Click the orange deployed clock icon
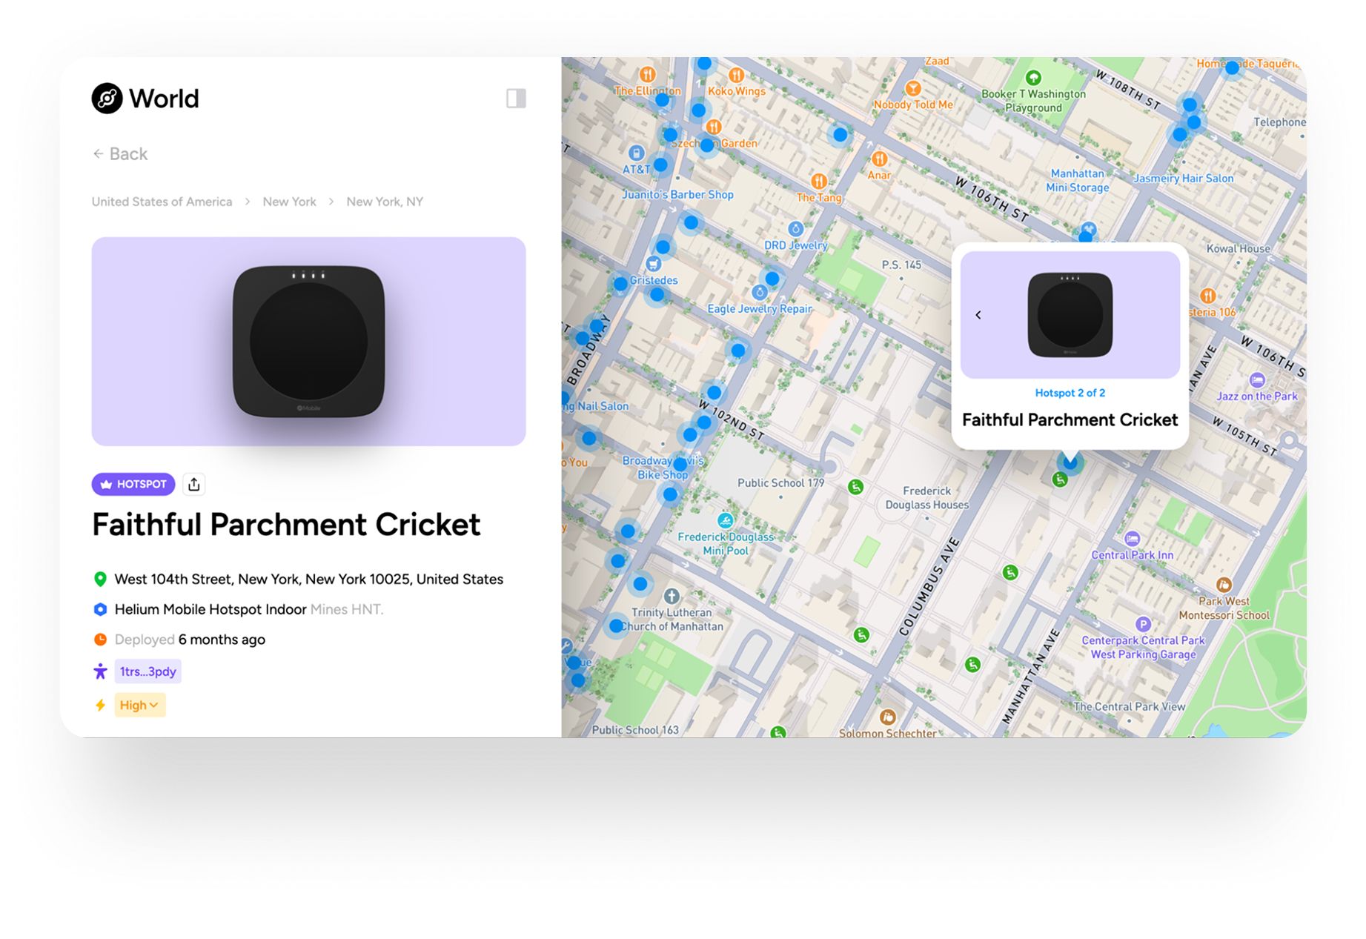1366x939 pixels. pyautogui.click(x=100, y=639)
